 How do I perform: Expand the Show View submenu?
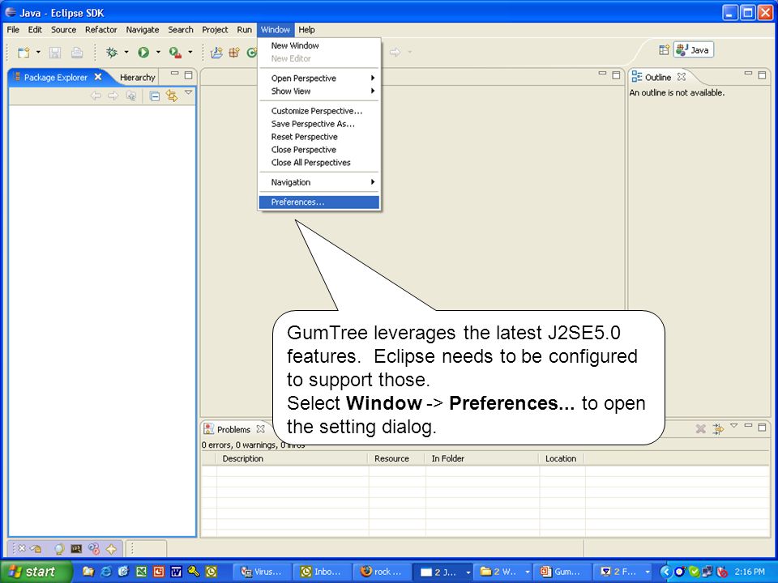(x=319, y=91)
